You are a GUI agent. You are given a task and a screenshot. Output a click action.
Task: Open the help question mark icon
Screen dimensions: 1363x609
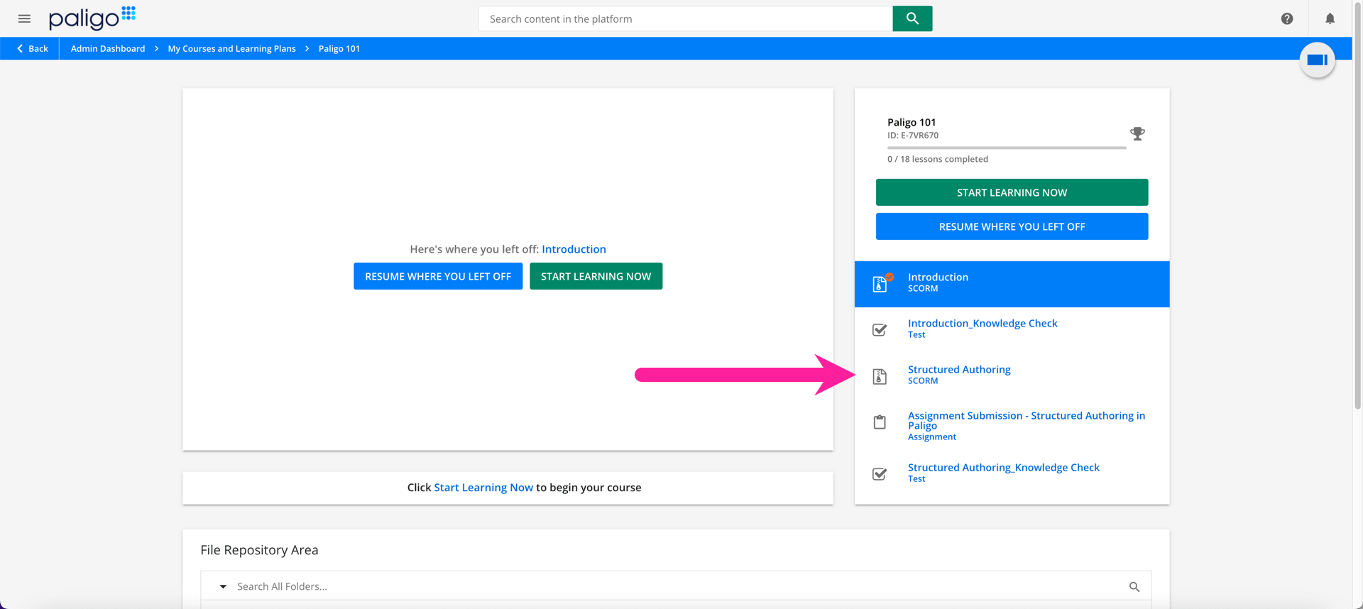pyautogui.click(x=1286, y=18)
